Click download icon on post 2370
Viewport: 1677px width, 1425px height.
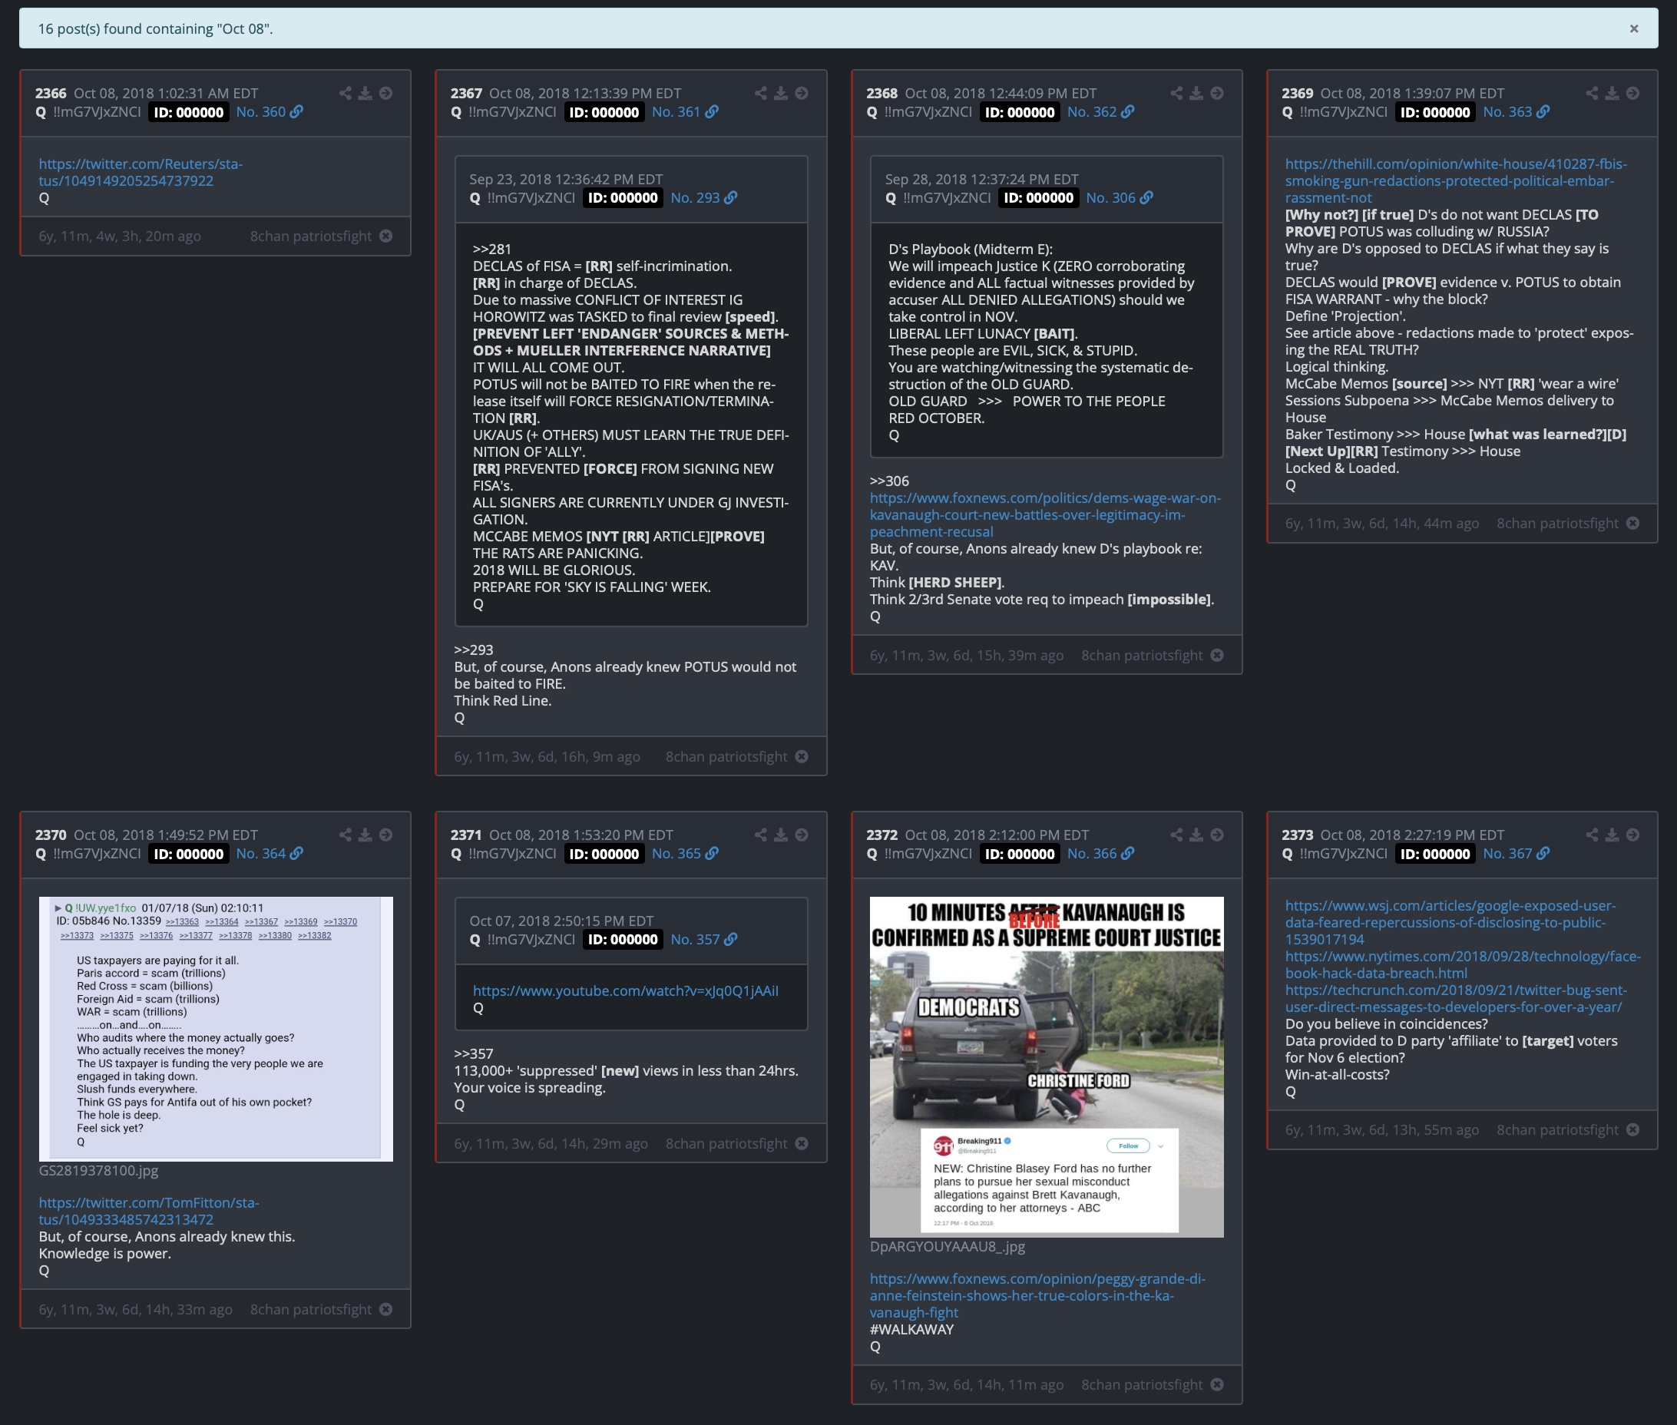[365, 835]
